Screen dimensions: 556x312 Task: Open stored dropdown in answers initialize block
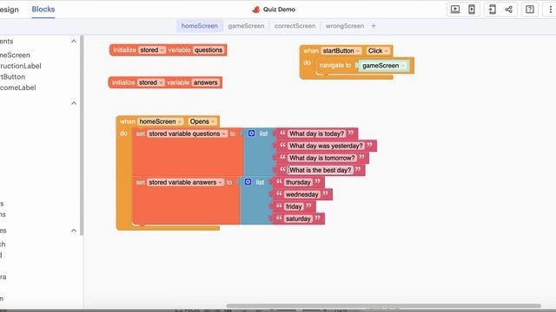(150, 82)
